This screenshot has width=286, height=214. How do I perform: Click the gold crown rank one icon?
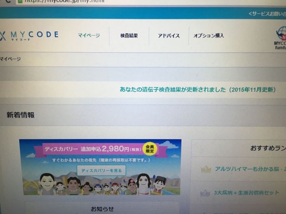(x=206, y=170)
